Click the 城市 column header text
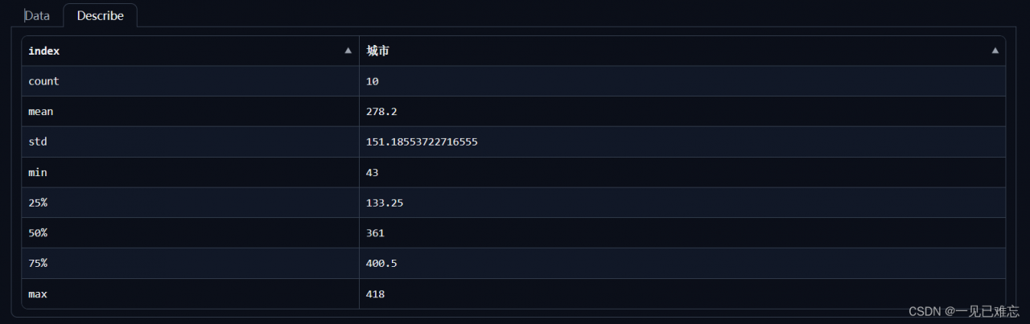Screen dimensions: 1030x324 pos(378,51)
